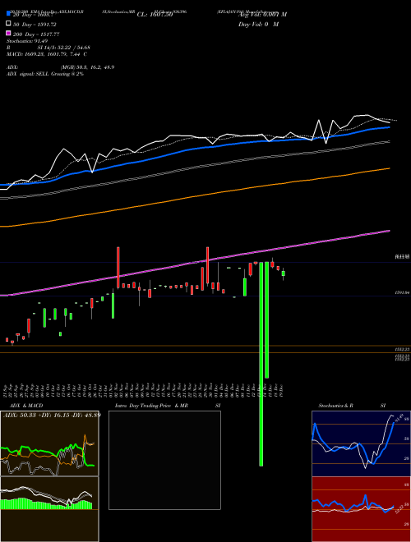Screen dimensions: 411x542
Task: Open the MACD histogram panel with green bars
Action: [49, 509]
